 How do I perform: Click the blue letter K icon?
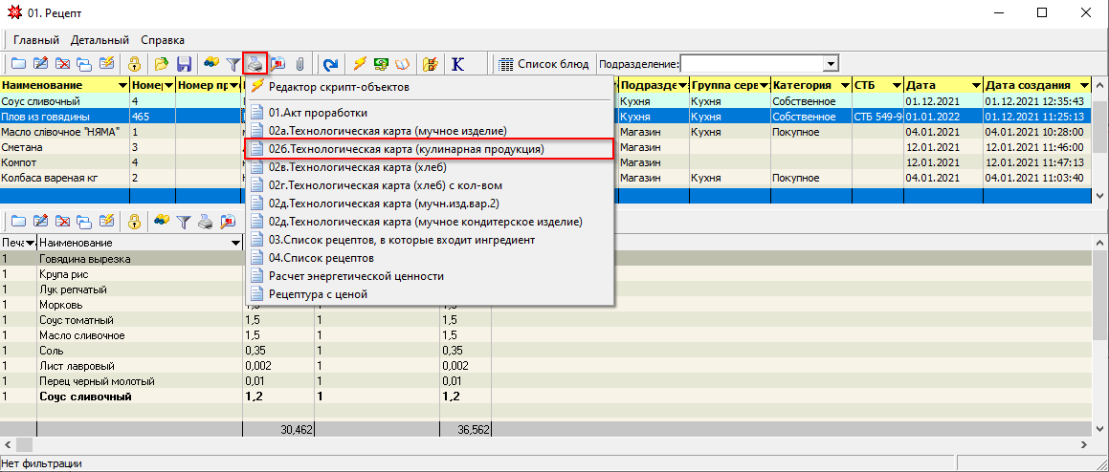pyautogui.click(x=457, y=64)
